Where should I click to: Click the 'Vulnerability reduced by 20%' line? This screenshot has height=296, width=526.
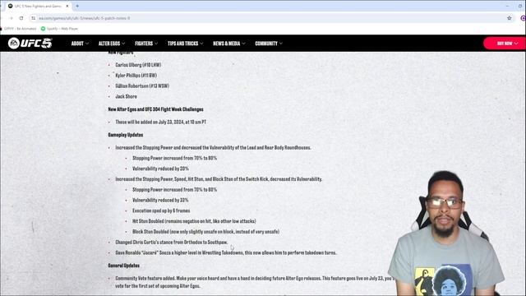click(160, 169)
